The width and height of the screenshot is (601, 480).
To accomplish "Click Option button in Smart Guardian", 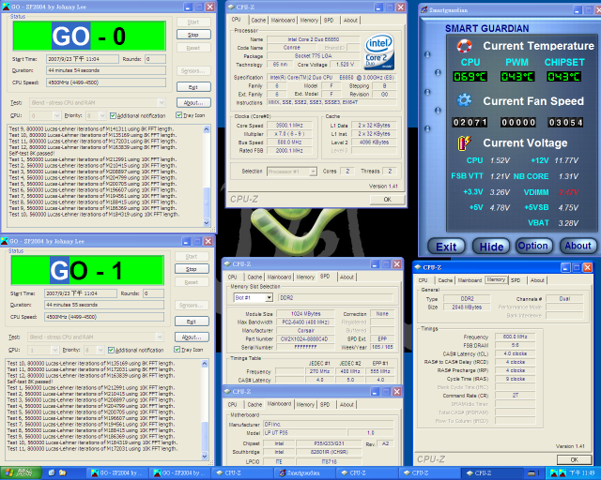I will pos(534,246).
